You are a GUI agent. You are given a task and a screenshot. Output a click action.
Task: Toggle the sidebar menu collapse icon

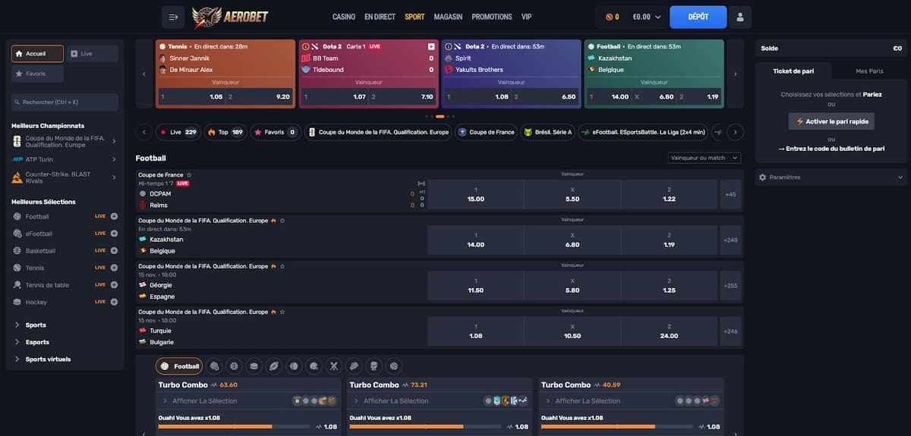tap(173, 17)
